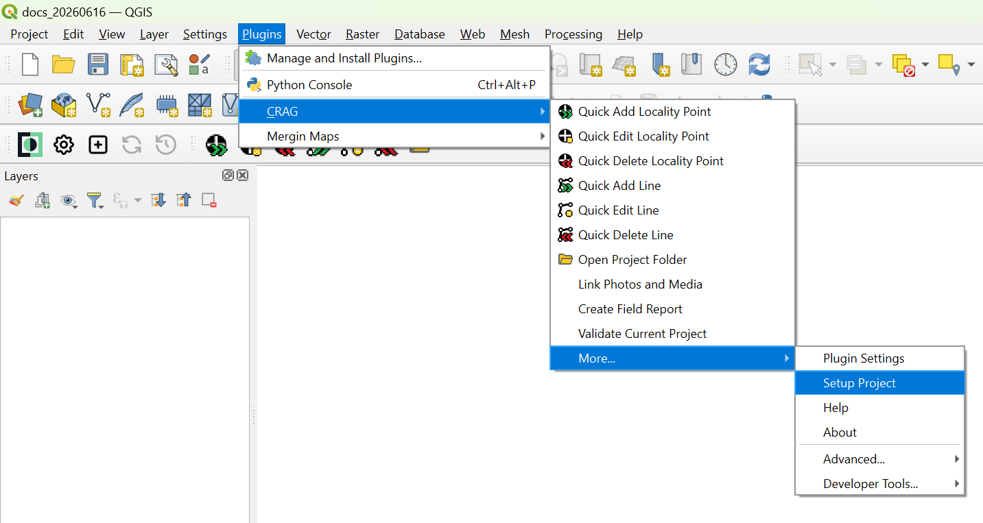Open the New Print Layout tool
This screenshot has height=523, width=983.
(x=132, y=64)
